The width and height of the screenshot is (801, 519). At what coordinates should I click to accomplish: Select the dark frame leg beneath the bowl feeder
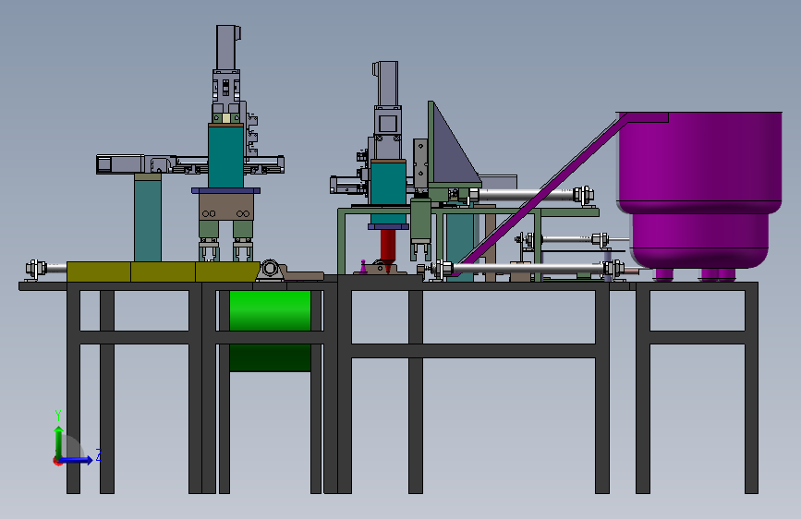[643, 388]
